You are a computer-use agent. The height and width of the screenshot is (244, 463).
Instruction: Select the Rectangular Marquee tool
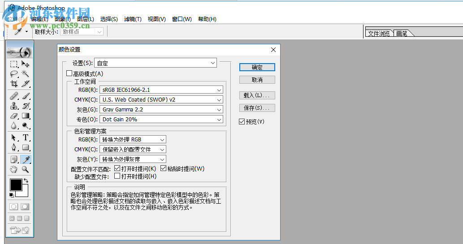click(x=13, y=64)
